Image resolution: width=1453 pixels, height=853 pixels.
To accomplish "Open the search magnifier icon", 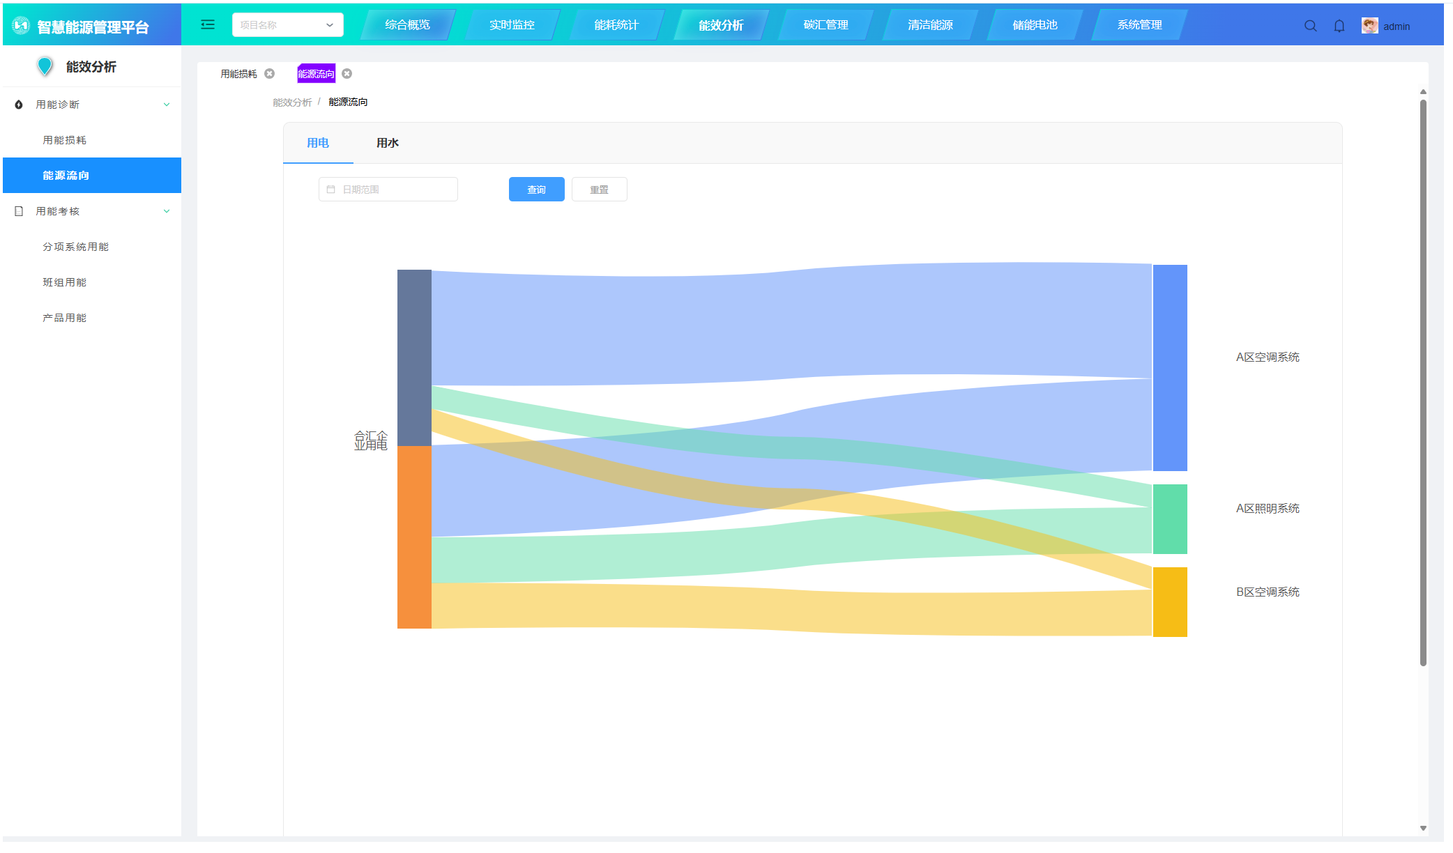I will coord(1310,26).
